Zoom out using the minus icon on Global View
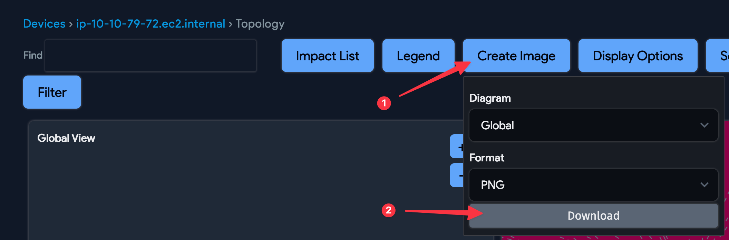 coord(460,175)
